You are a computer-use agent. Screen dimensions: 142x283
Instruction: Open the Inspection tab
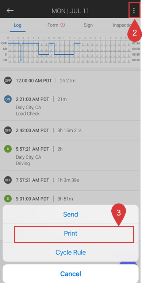123,25
